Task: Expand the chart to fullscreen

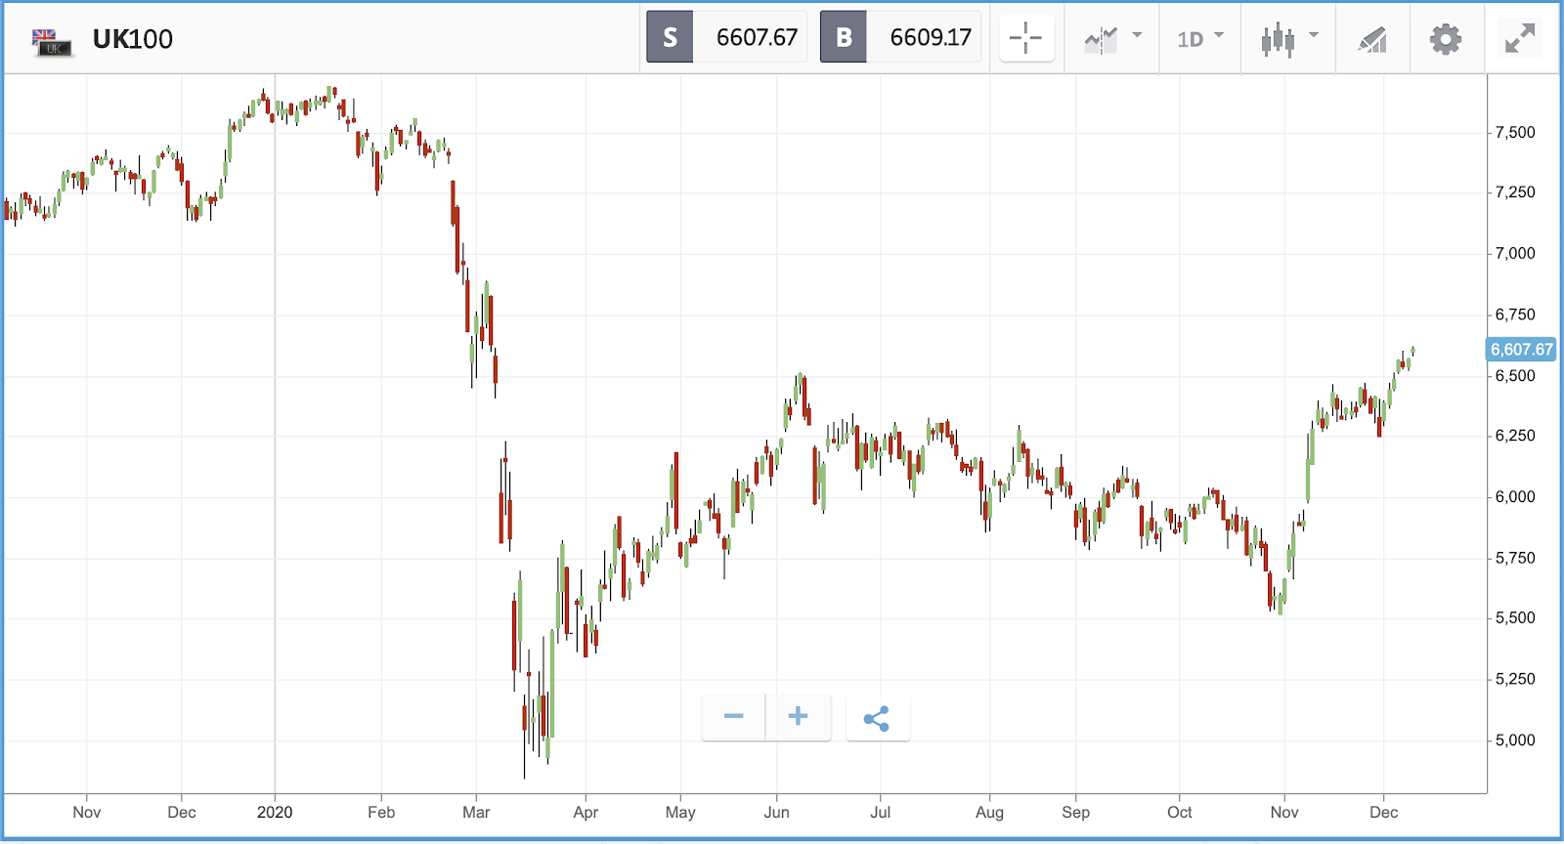Action: [1520, 38]
